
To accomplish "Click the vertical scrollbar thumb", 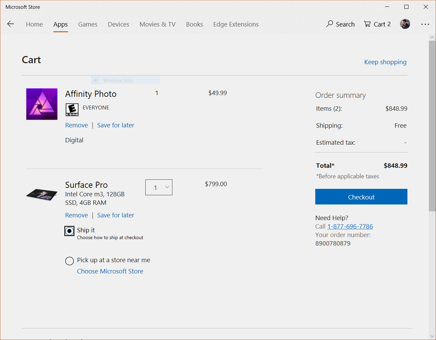I will tap(432, 126).
